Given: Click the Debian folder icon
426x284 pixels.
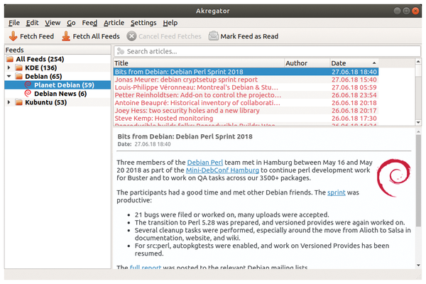Looking at the screenshot, I should pos(18,77).
